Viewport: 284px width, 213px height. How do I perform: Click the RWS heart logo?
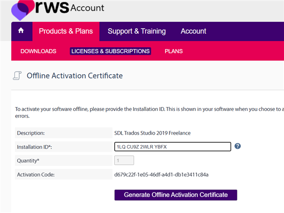[23, 9]
